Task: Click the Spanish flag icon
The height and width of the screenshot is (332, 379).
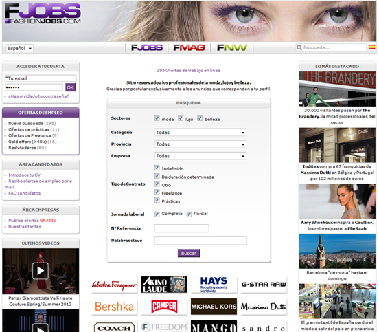Action: tap(371, 47)
